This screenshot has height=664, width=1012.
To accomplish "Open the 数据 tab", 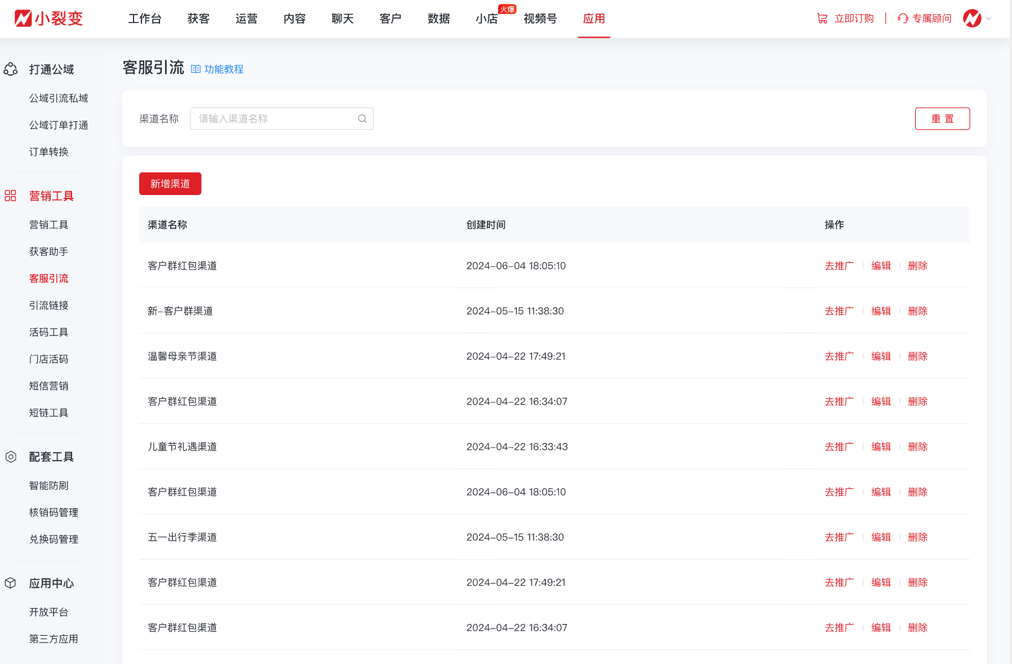I will pos(438,19).
